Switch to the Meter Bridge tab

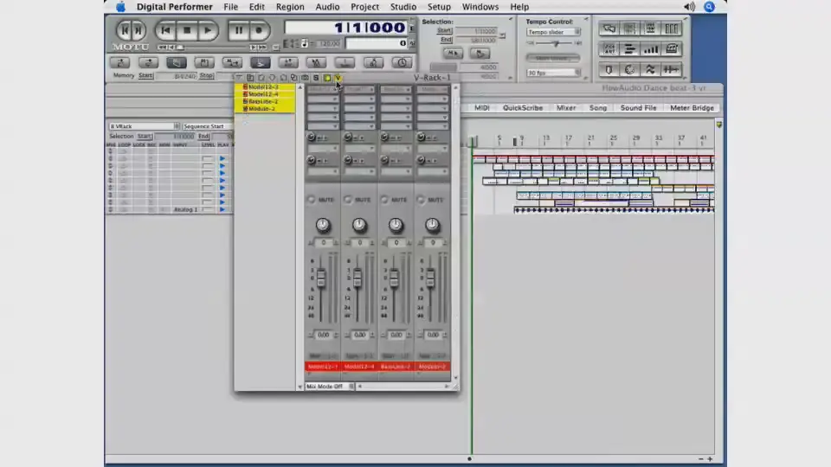coord(692,108)
